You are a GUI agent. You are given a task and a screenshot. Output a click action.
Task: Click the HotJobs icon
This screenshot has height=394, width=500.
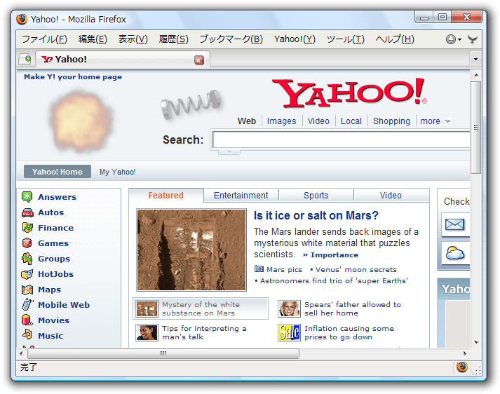(x=27, y=274)
